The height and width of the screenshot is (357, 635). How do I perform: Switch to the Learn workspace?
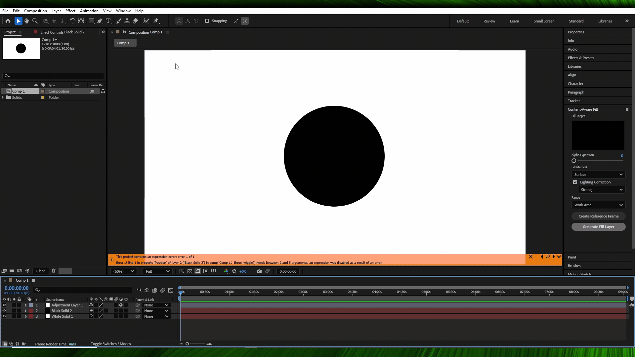(514, 21)
